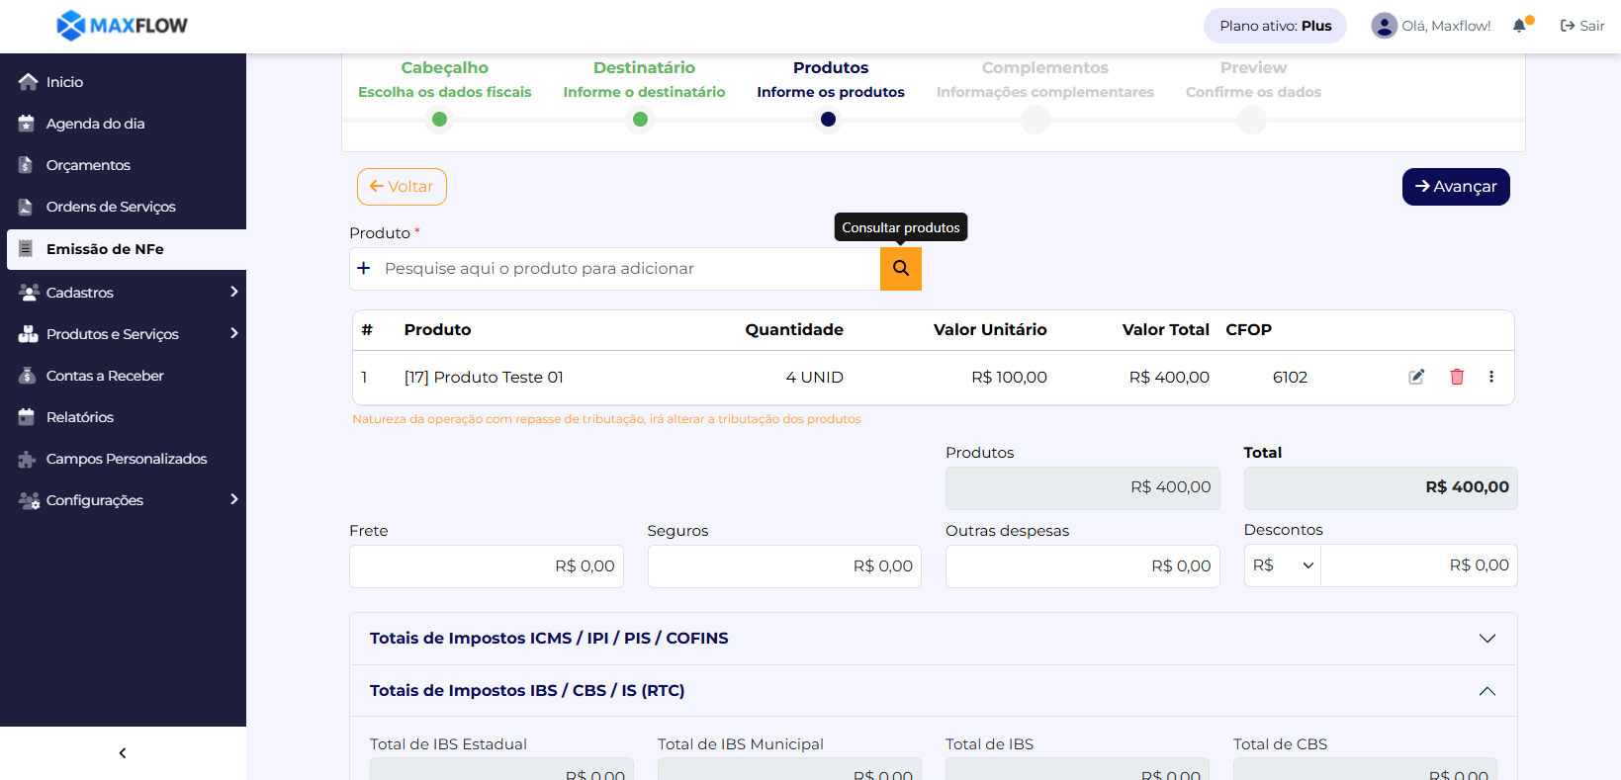Expand Produtos e Serviços submenu arrow
1621x780 pixels.
point(234,333)
